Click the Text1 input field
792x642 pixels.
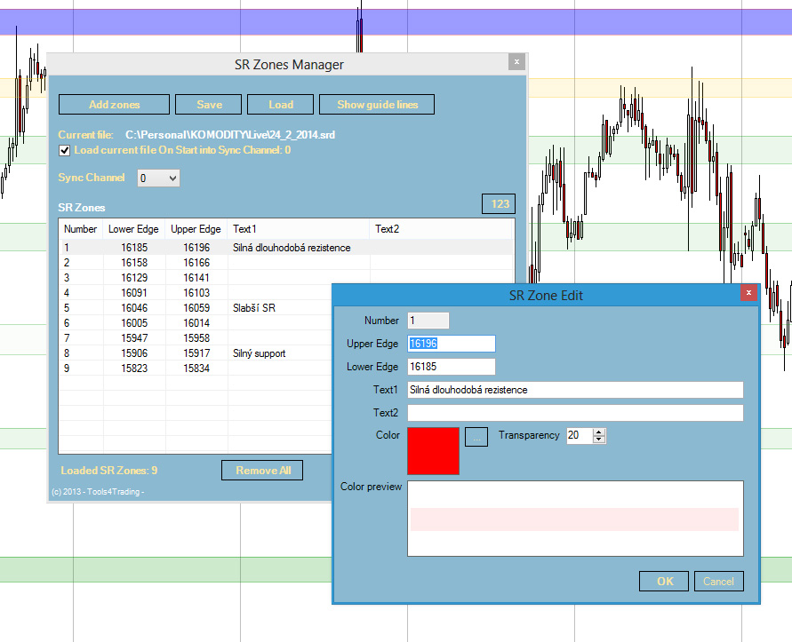click(575, 390)
